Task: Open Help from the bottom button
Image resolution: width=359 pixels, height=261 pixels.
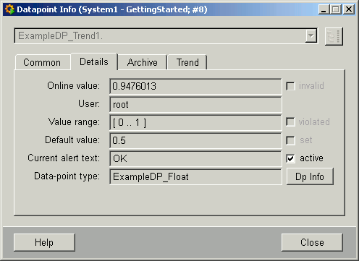Action: pyautogui.click(x=44, y=242)
